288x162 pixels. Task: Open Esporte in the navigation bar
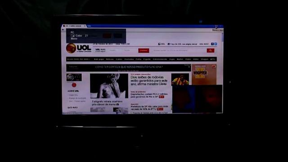[147, 59]
